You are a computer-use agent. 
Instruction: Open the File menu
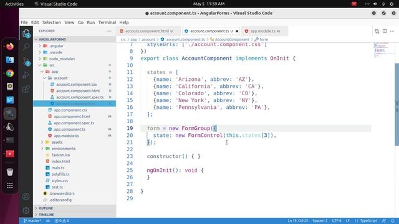point(24,22)
